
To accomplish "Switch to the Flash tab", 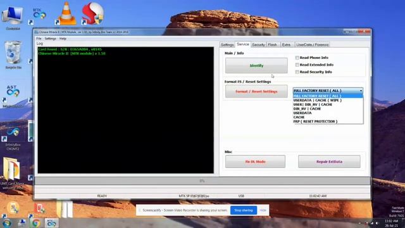I will [273, 45].
